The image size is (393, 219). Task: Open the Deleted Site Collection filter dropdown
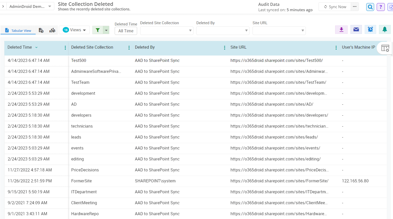167,31
